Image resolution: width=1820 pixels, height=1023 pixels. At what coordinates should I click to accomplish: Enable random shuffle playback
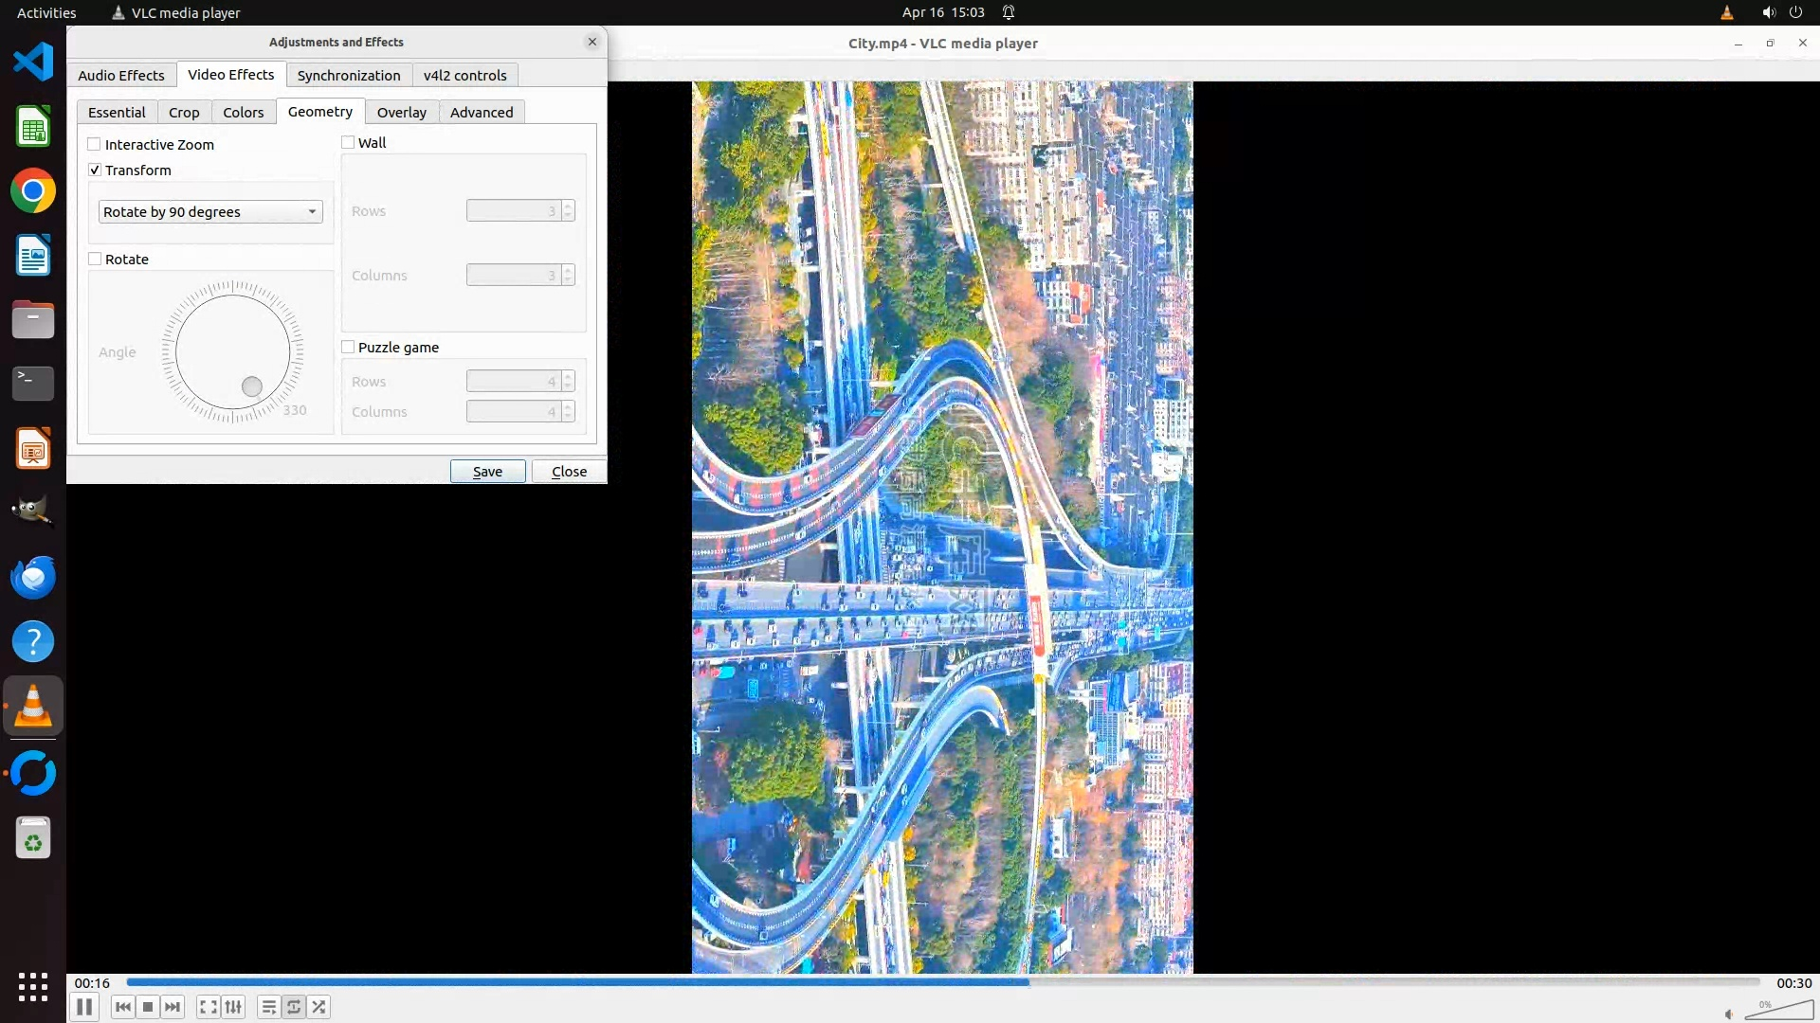(x=319, y=1007)
